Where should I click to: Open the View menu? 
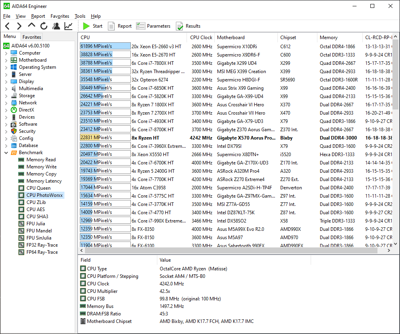[21, 16]
